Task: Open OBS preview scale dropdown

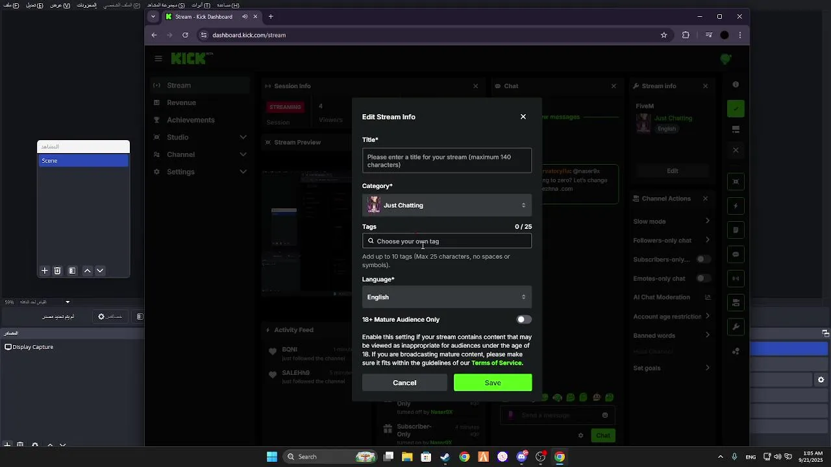Action: click(68, 302)
